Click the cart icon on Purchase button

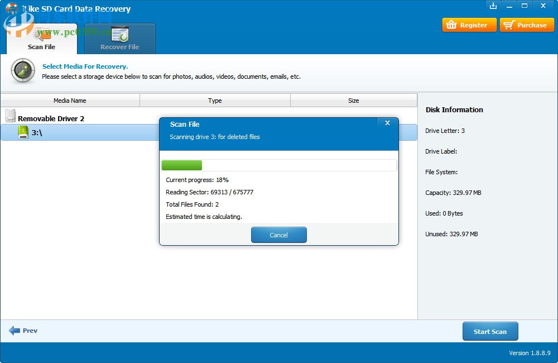(x=510, y=25)
